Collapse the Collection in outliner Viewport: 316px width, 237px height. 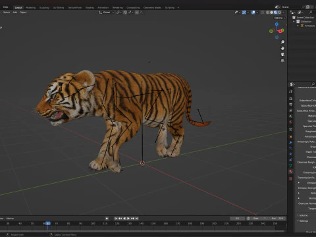pos(294,22)
